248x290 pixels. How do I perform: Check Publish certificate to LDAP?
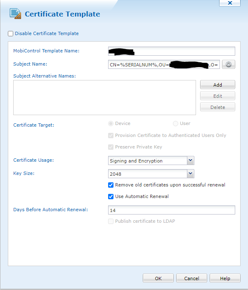[111, 221]
